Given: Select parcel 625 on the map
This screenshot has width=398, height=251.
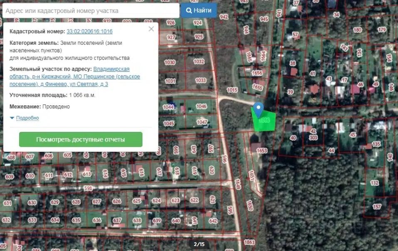Looking at the screenshot, I should tap(136, 201).
